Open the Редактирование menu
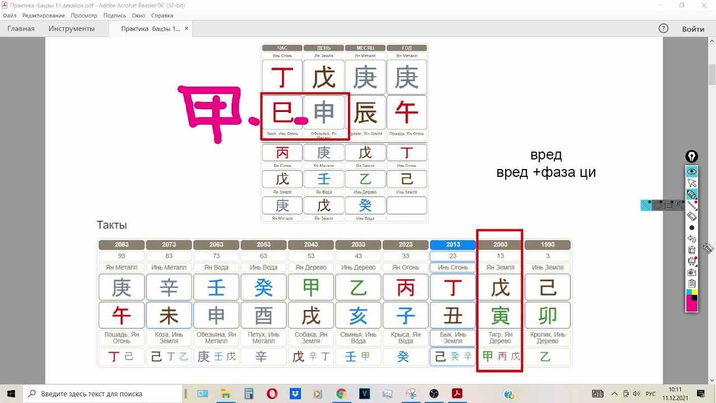Image resolution: width=716 pixels, height=403 pixels. pyautogui.click(x=44, y=16)
